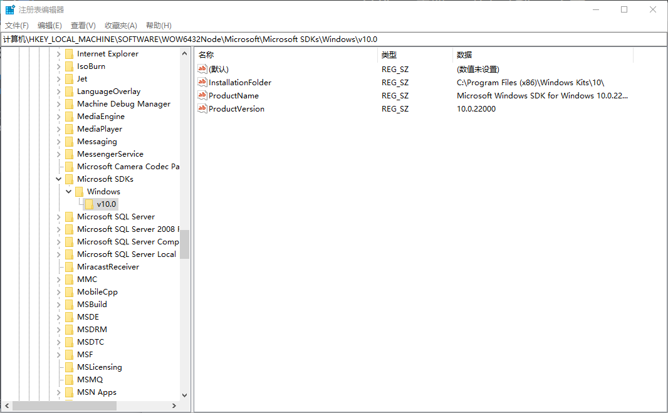Select the MMC folder icon
This screenshot has height=413, width=668.
69,280
